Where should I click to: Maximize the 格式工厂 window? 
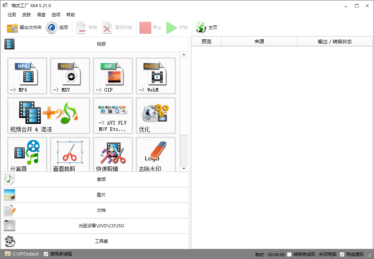(357, 6)
